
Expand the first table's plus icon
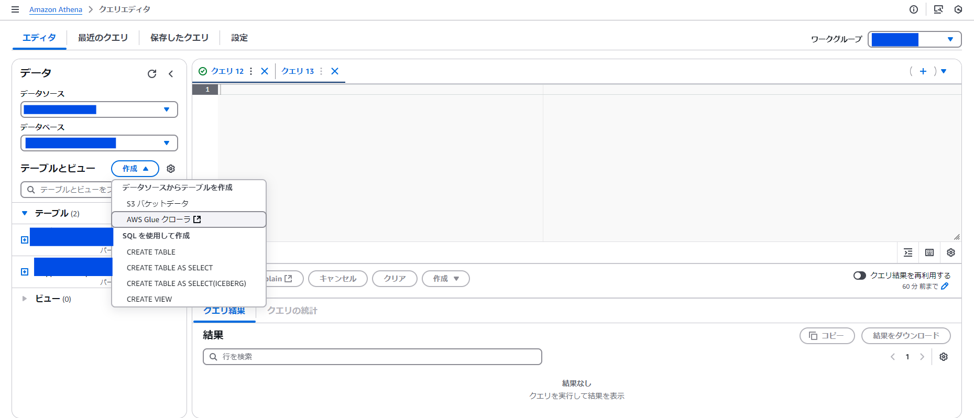pos(24,240)
